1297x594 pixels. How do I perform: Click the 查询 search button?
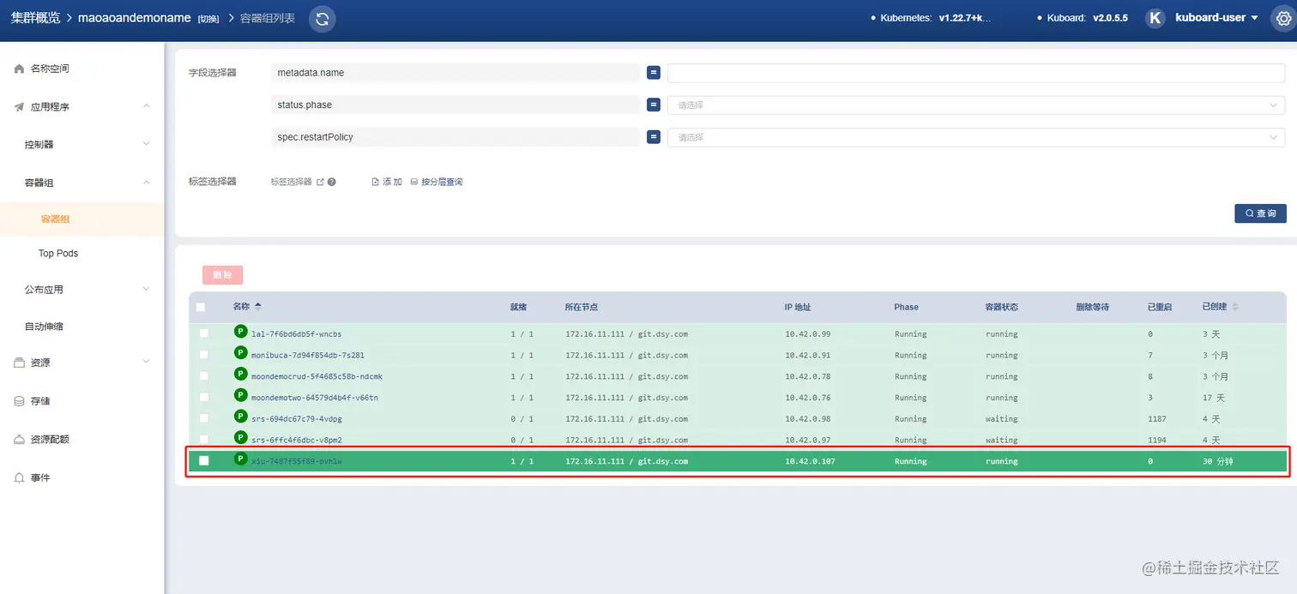click(1260, 213)
